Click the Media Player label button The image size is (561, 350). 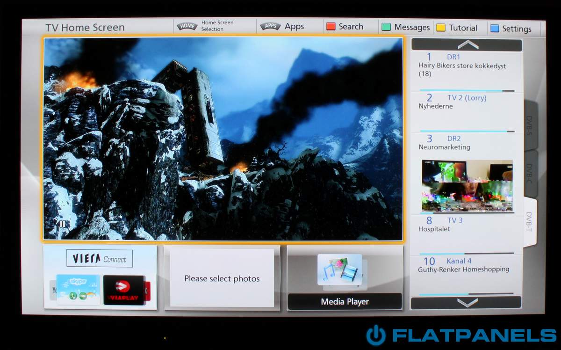[x=345, y=302]
